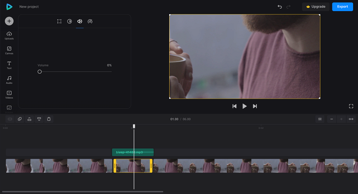
Task: Click the 01.00 current time display
Action: (174, 119)
